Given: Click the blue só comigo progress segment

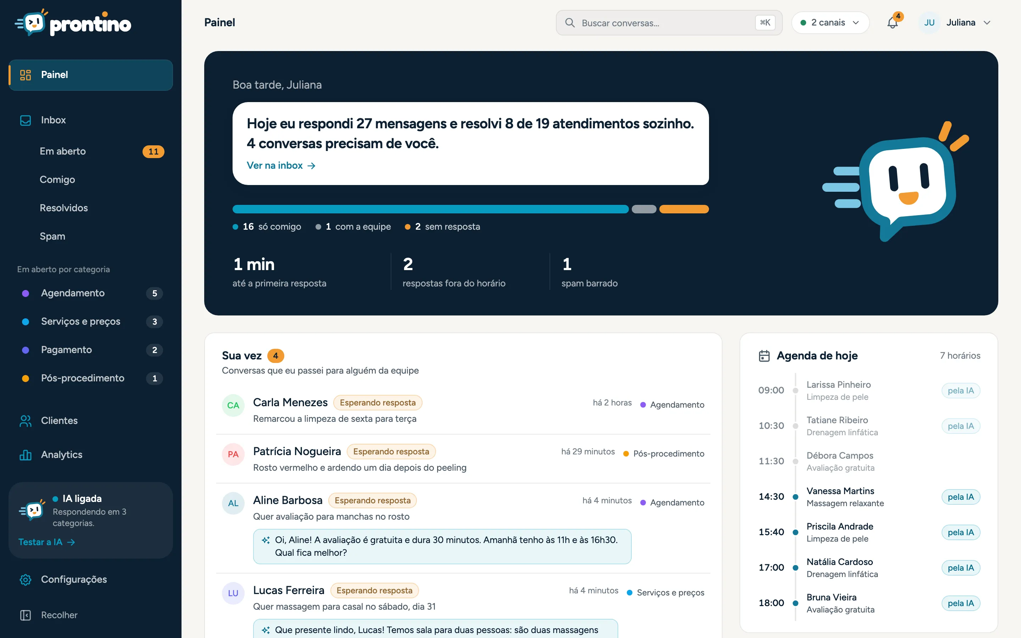Looking at the screenshot, I should (x=430, y=209).
